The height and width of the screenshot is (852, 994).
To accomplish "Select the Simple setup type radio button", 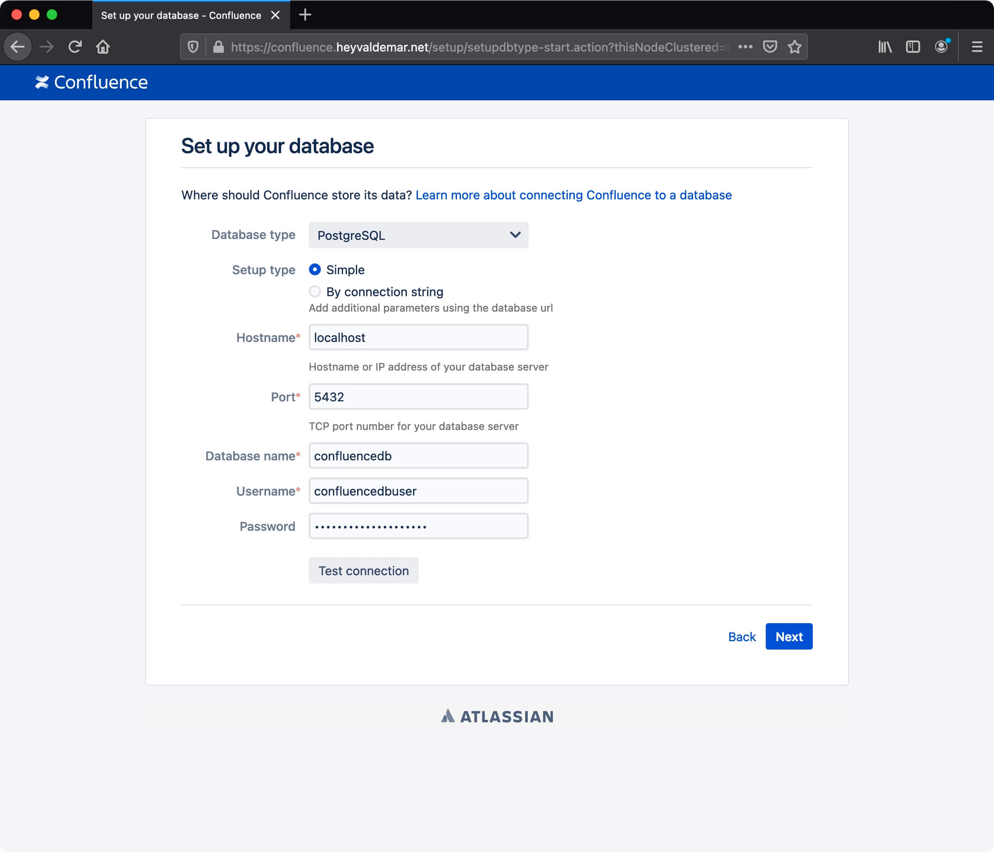I will pyautogui.click(x=315, y=270).
